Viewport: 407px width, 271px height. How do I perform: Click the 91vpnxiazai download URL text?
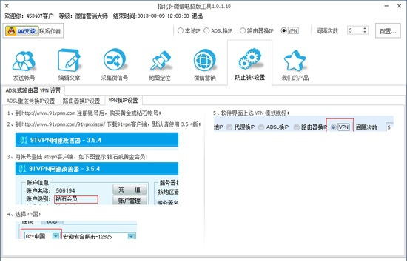pos(64,124)
